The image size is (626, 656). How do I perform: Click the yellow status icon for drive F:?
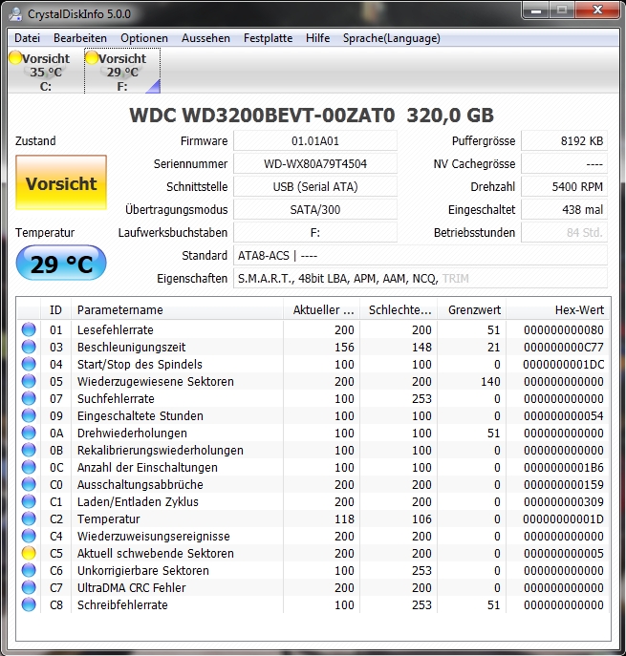tap(92, 57)
